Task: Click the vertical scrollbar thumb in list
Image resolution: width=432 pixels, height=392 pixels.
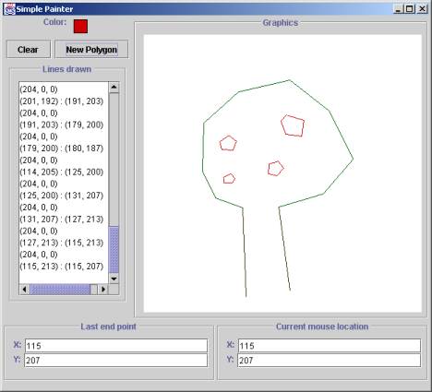Action: [x=114, y=250]
